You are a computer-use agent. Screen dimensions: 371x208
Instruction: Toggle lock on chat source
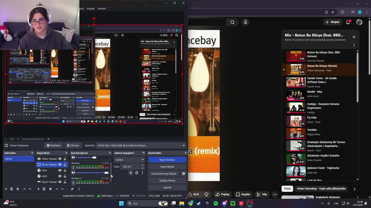pos(65,170)
